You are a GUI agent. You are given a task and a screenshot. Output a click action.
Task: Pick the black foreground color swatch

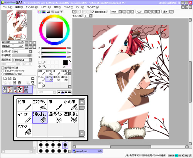point(65,63)
